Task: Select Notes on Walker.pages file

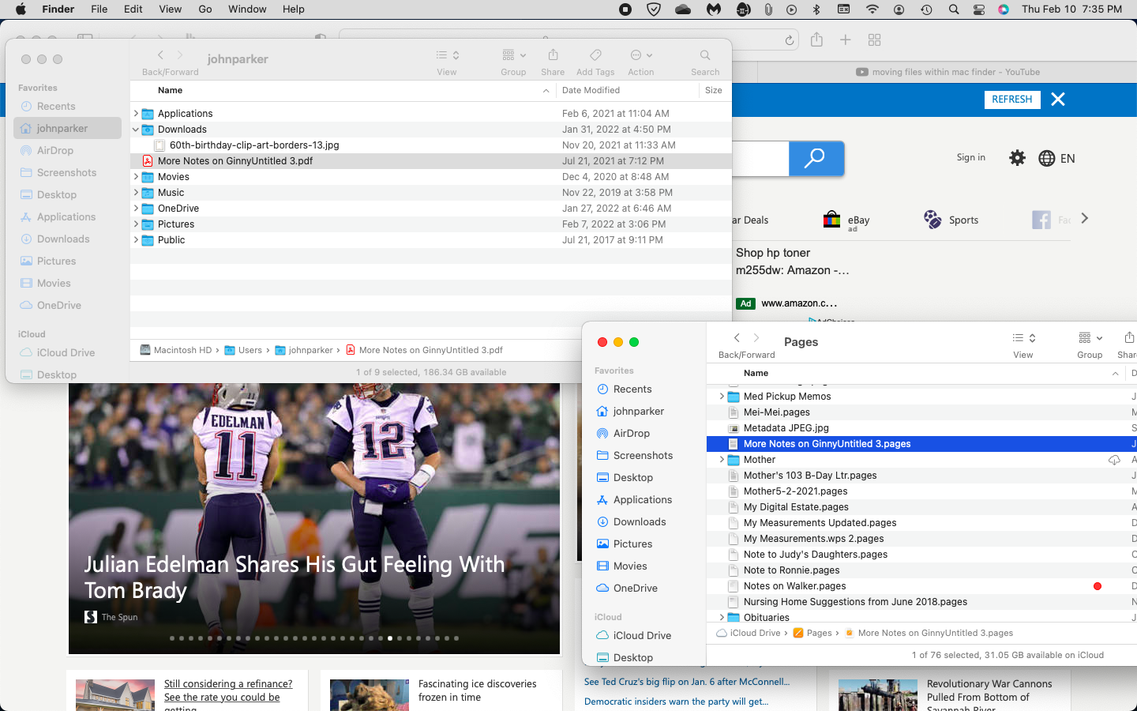Action: click(x=794, y=586)
